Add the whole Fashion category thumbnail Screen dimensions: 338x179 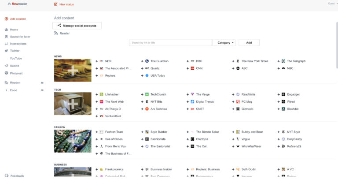[x=73, y=141]
